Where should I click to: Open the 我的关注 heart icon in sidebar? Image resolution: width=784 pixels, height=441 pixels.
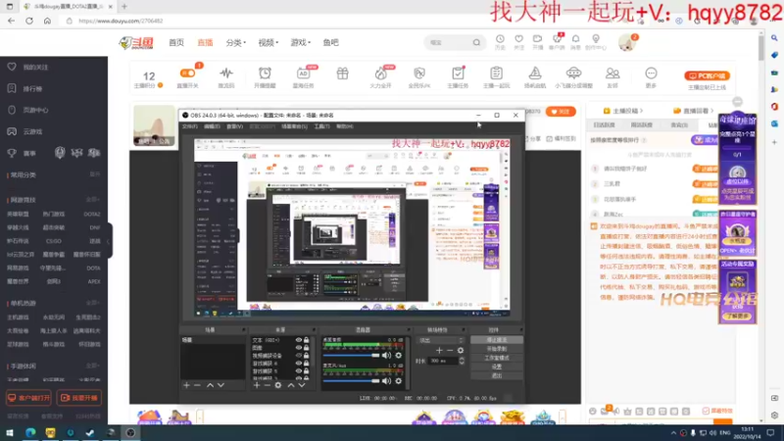tap(12, 67)
